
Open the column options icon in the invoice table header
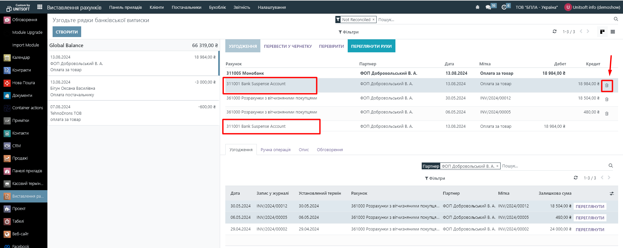pyautogui.click(x=612, y=193)
